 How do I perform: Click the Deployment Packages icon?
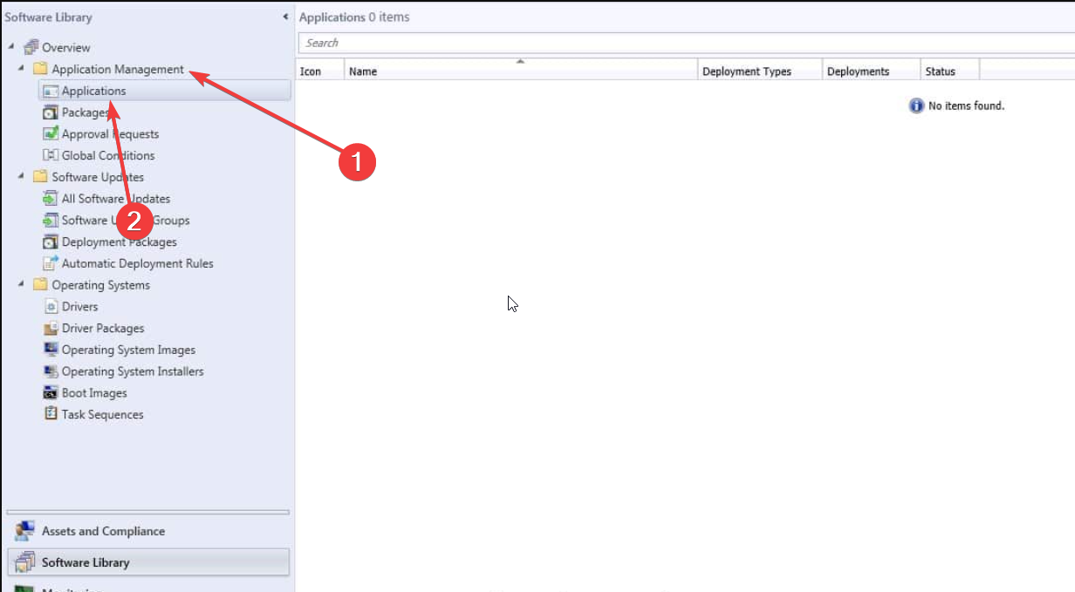tap(51, 242)
